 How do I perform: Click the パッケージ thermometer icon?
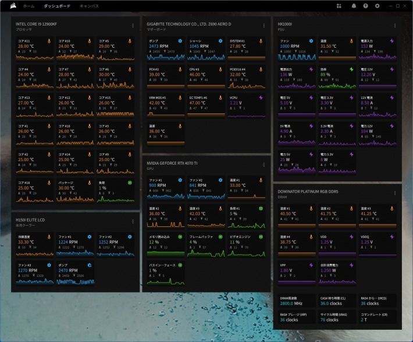click(x=89, y=182)
